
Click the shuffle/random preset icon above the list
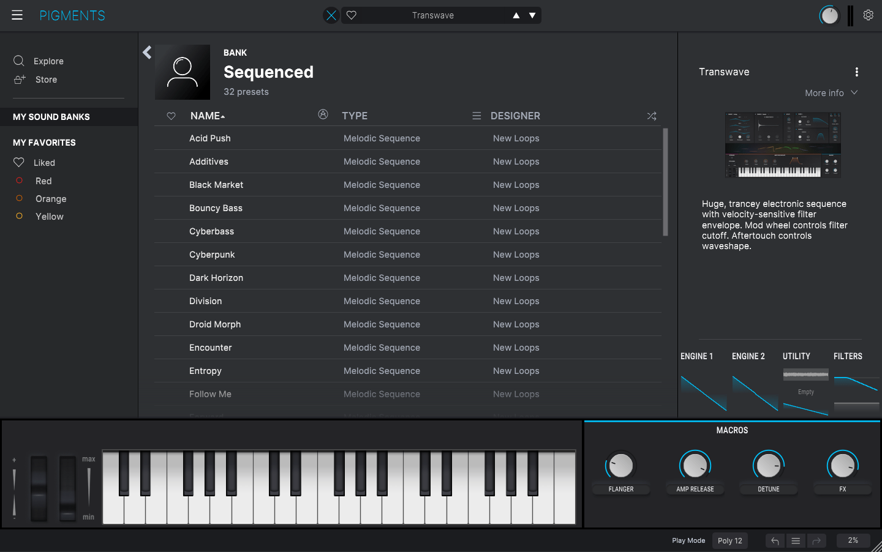coord(651,116)
